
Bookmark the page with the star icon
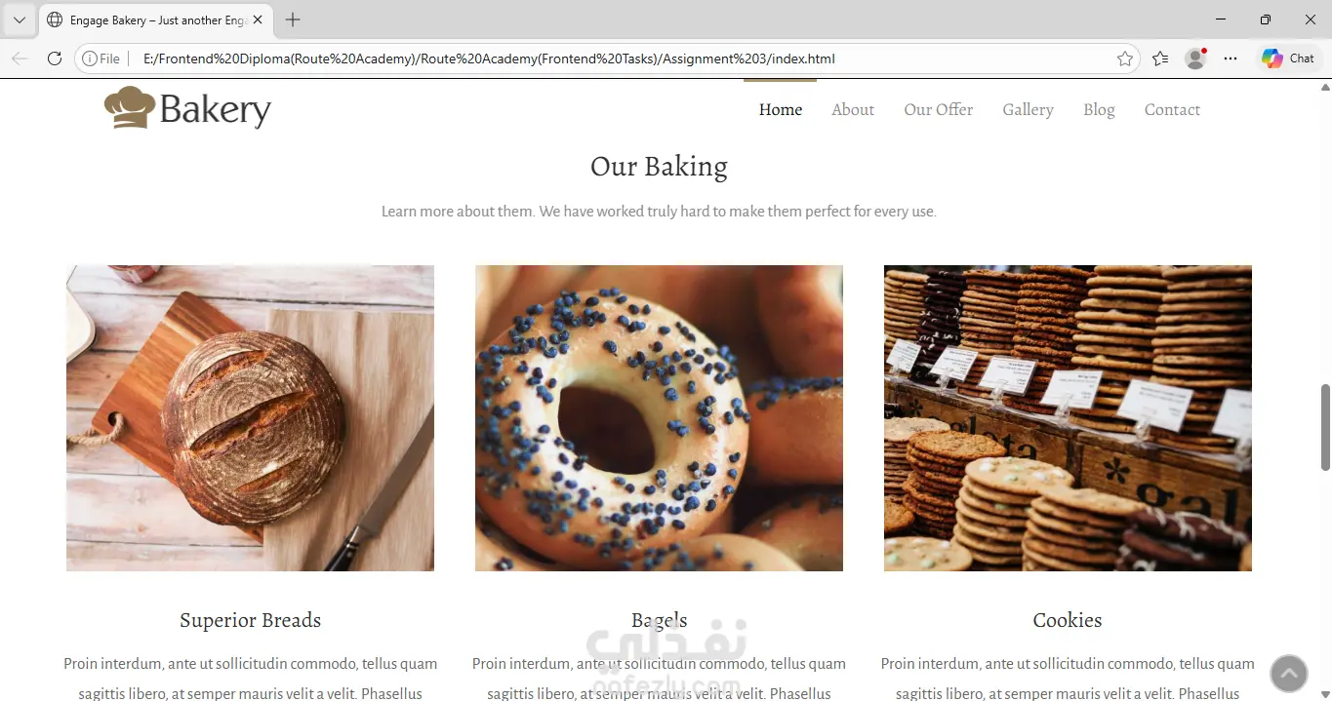tap(1125, 58)
